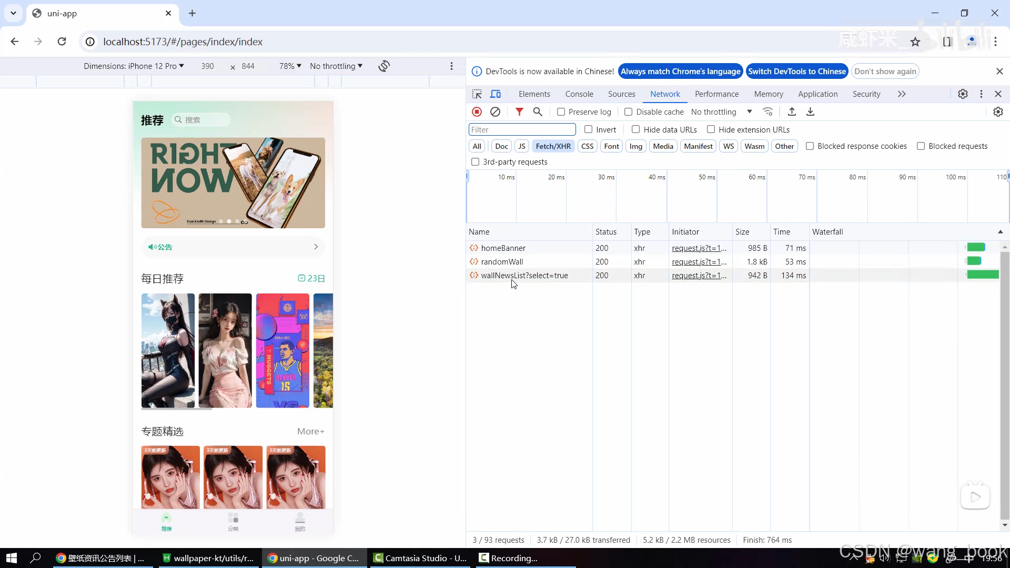The image size is (1010, 568).
Task: Click Switch DevTools to Chinese button
Action: [796, 72]
